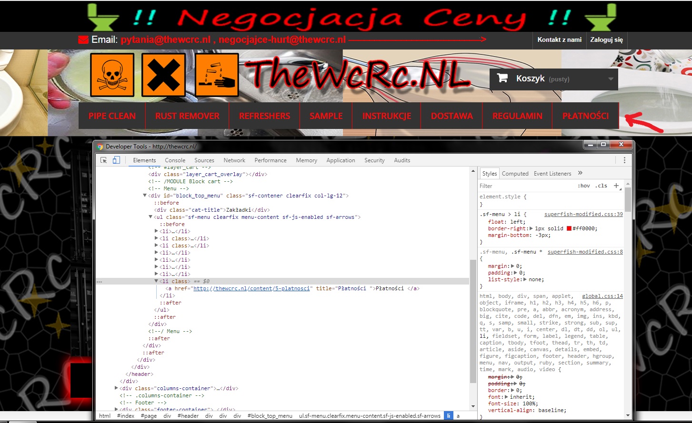Click the red #ff0000 color swatch
This screenshot has height=423, width=692.
(x=569, y=229)
